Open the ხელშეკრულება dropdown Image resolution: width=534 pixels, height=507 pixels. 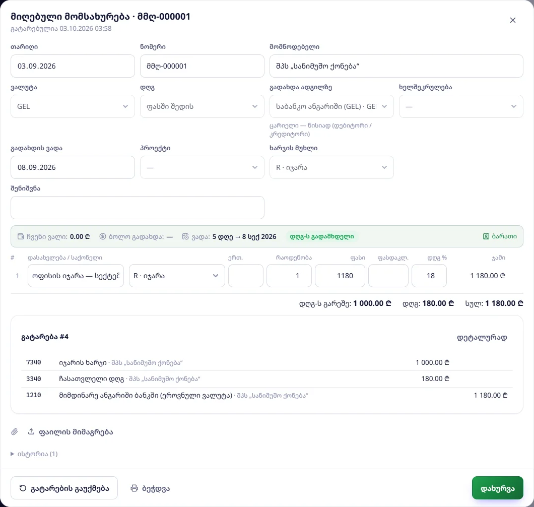[x=461, y=106]
